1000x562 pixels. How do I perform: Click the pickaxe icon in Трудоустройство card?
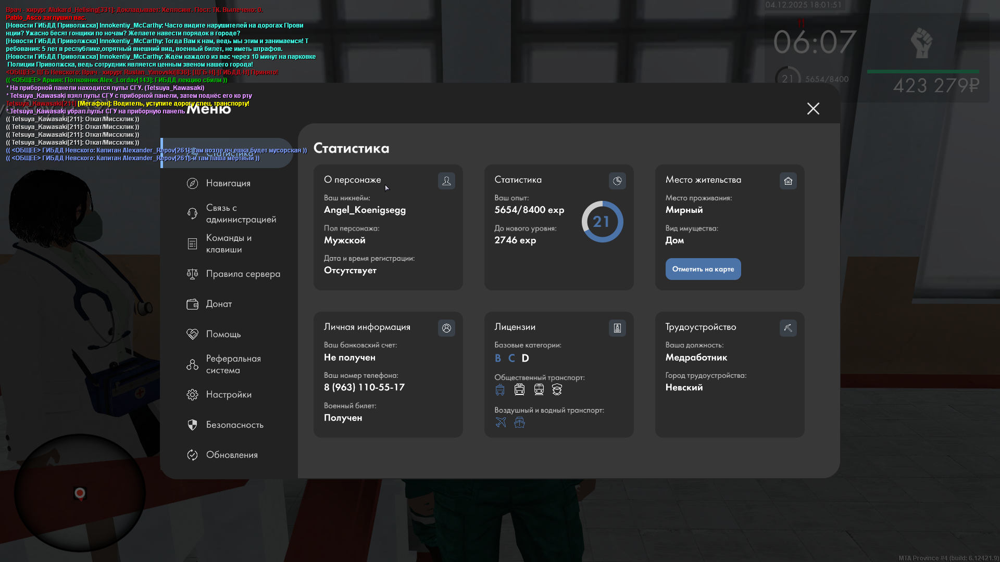pos(788,328)
